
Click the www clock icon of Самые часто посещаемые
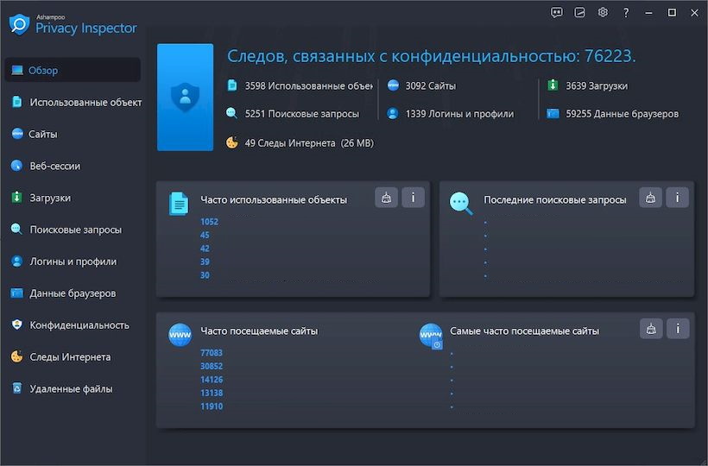(x=431, y=336)
